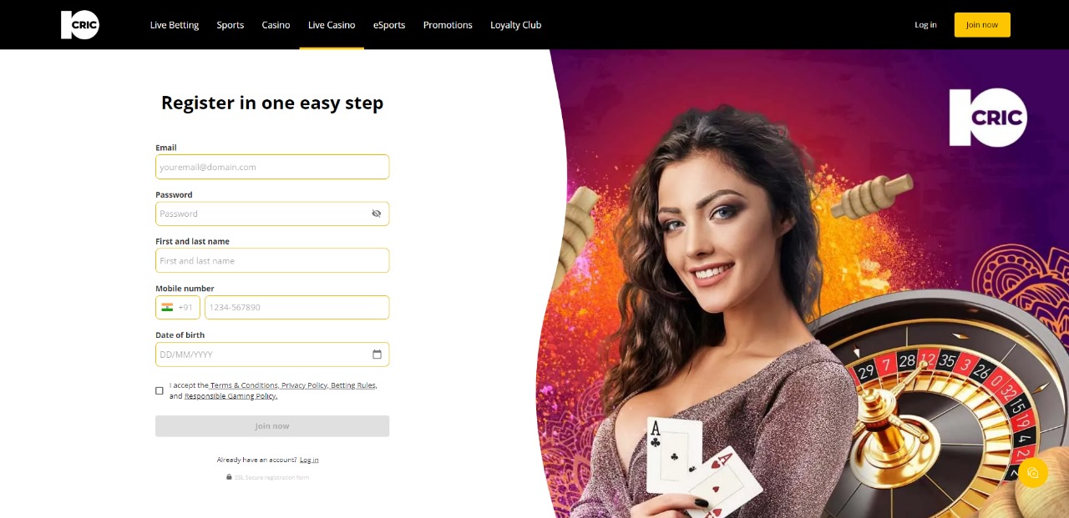
Task: Open the live chat bubble icon
Action: pos(1033,473)
